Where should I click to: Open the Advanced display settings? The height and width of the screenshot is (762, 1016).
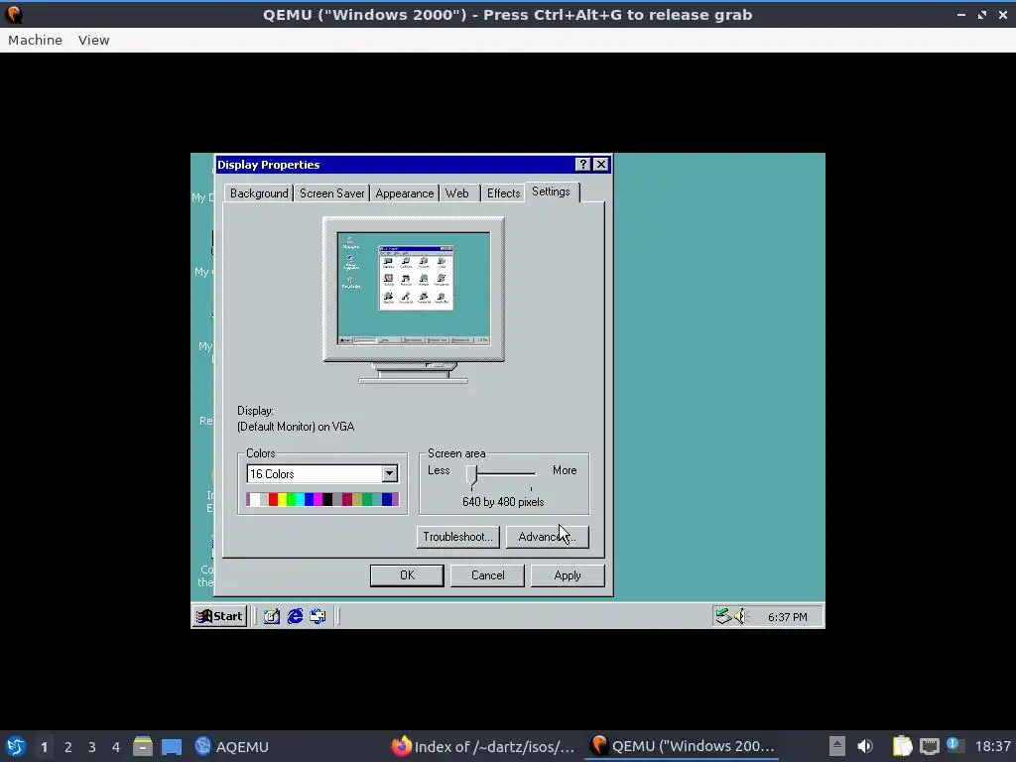point(547,537)
